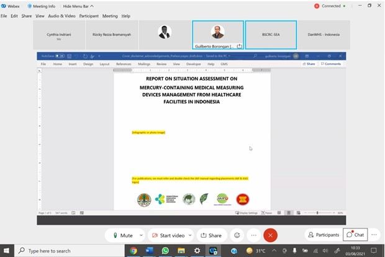Open the Word Mailings tab
385x257 pixels.
144,64
